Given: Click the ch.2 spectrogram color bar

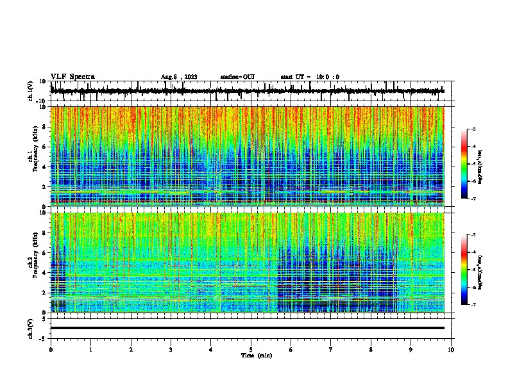Looking at the screenshot, I should point(464,270).
